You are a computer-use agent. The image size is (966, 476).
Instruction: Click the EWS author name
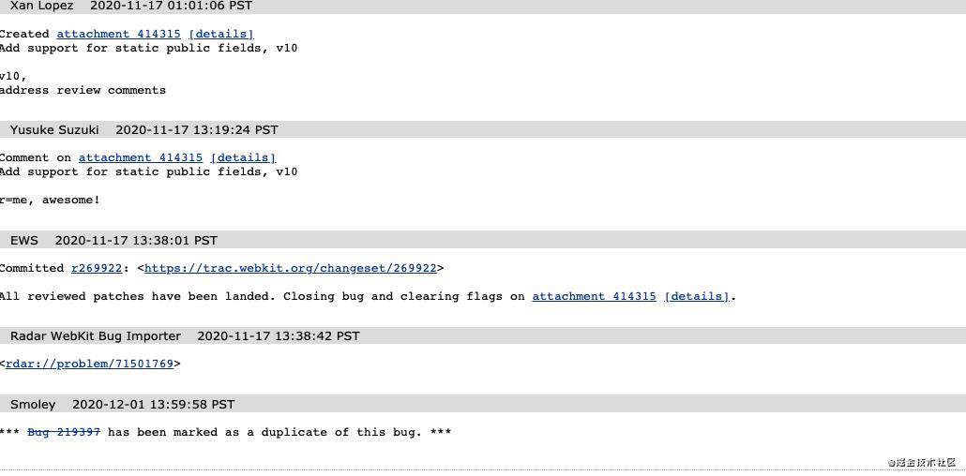tap(24, 240)
